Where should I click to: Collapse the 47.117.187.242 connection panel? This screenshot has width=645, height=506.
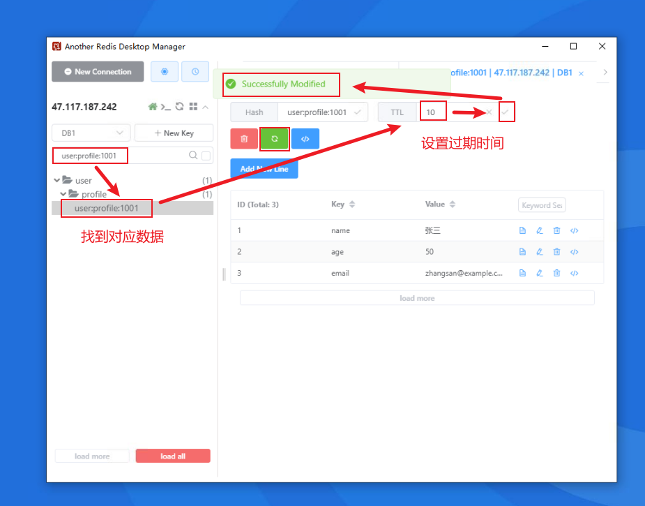205,107
